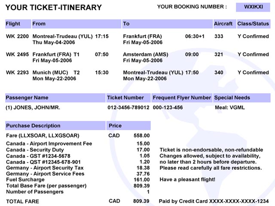Select ticket number 012-3456-789012
The height and width of the screenshot is (206, 275).
point(128,107)
